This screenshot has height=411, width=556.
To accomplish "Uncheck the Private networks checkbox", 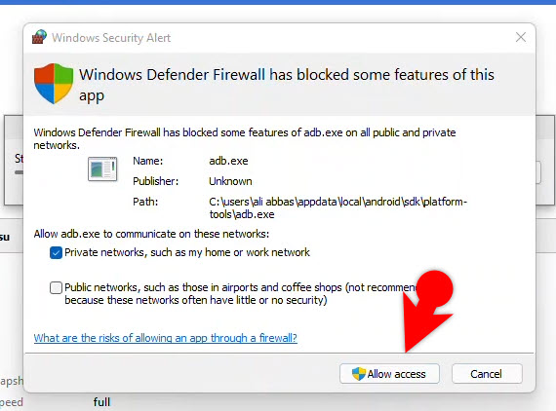I will 56,253.
